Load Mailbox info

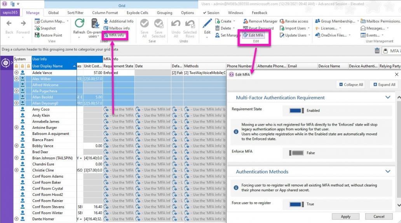pos(116,28)
